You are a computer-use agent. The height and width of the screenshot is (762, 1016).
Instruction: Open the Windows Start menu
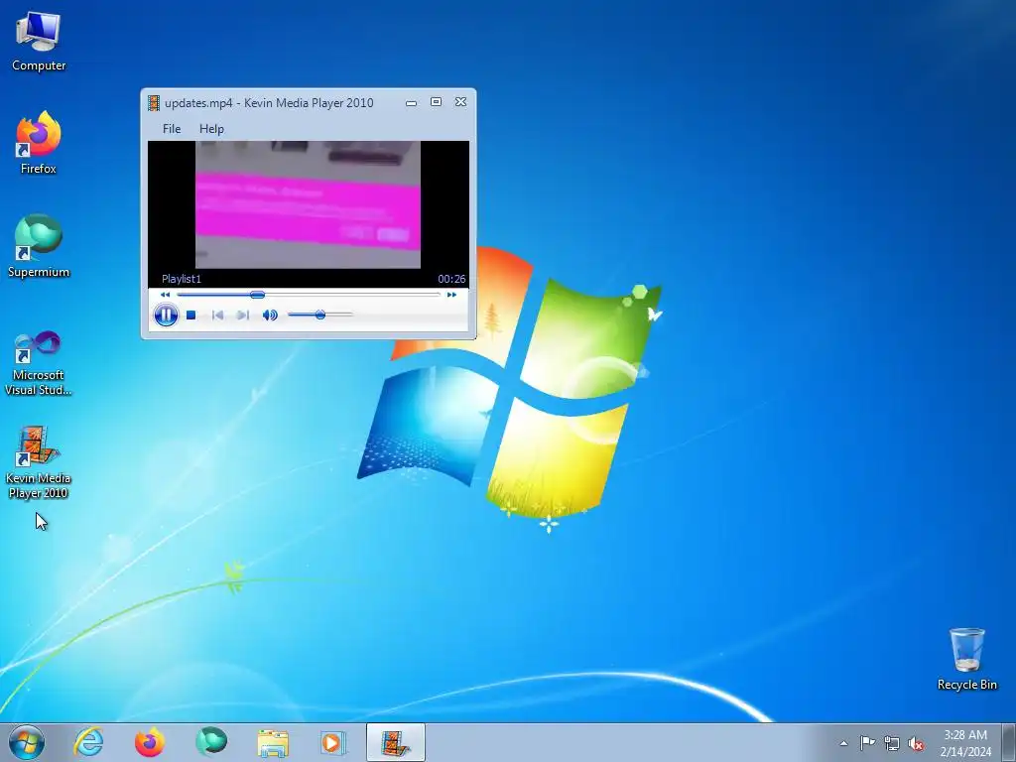27,742
